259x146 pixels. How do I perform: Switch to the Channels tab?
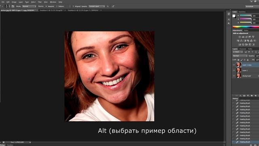[x=243, y=49]
